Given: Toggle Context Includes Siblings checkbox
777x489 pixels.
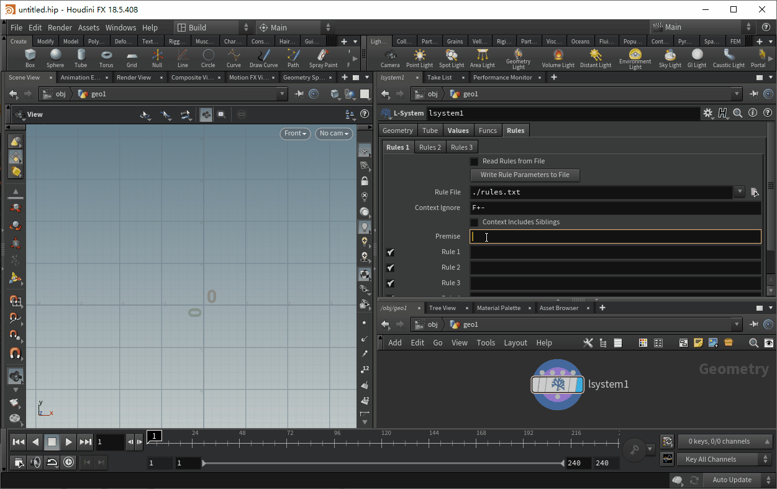Looking at the screenshot, I should point(475,222).
